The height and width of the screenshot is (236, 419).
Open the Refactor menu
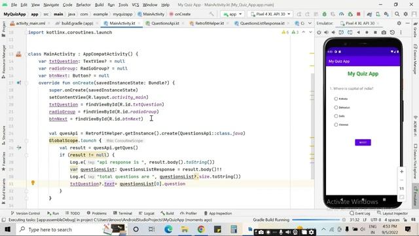pos(83,5)
